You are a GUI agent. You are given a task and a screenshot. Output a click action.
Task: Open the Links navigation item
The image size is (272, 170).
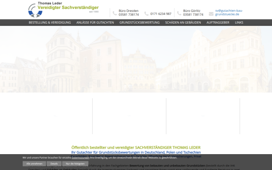(x=239, y=22)
